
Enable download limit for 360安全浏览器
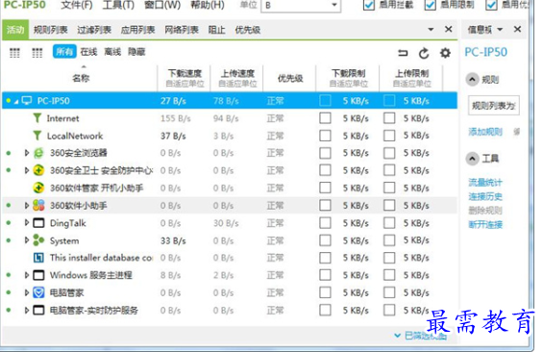pyautogui.click(x=325, y=153)
